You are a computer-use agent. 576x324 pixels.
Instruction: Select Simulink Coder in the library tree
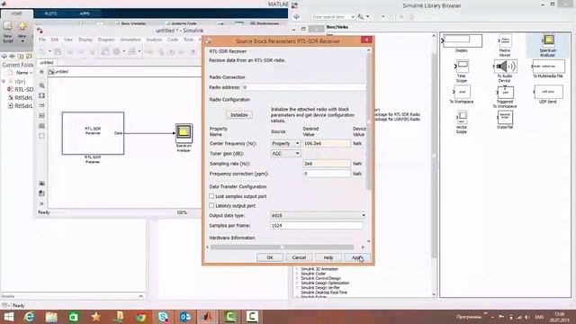click(313, 274)
